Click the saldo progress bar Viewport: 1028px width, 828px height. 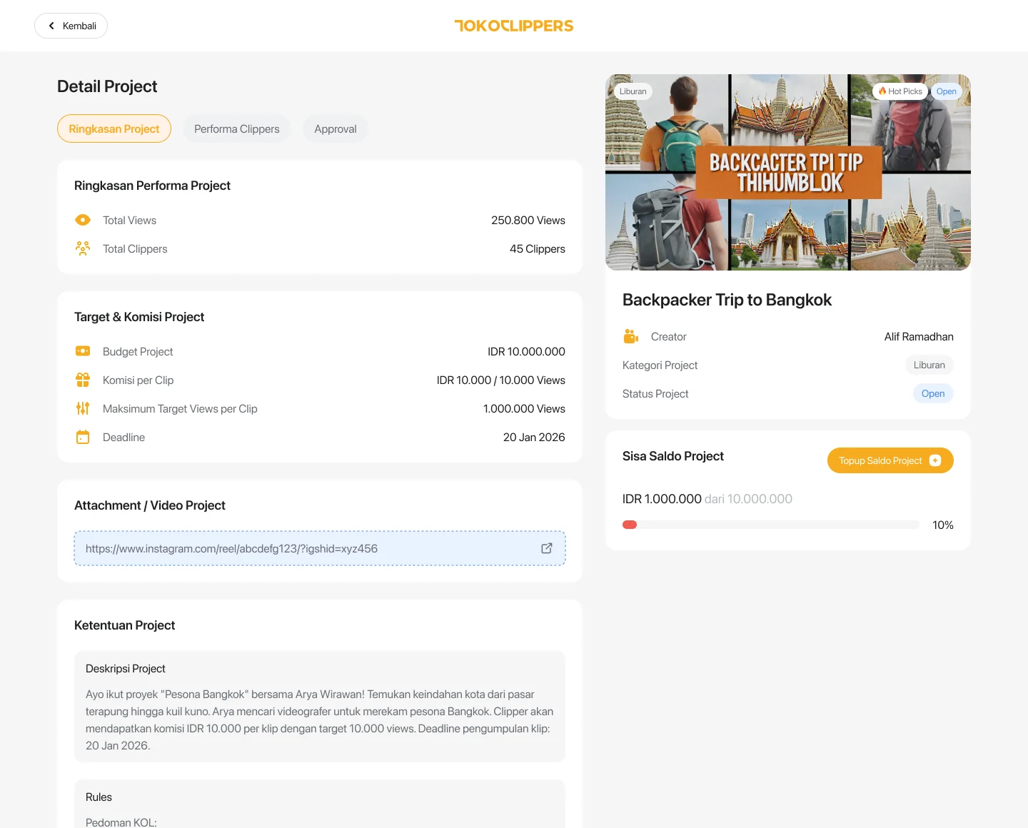tap(771, 525)
